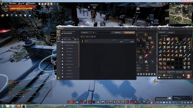Open the pets paw icon menu

point(16,15)
